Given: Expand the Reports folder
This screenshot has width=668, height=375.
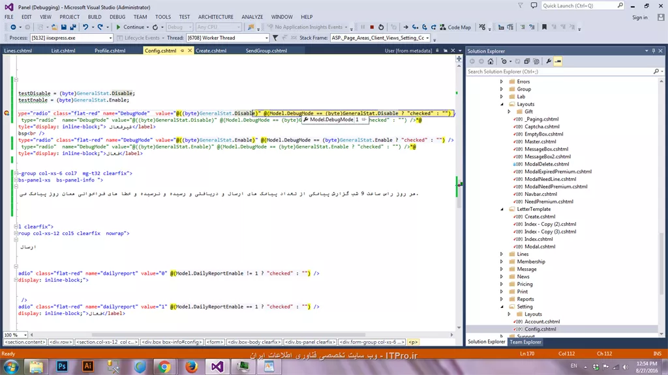Looking at the screenshot, I should 502,299.
